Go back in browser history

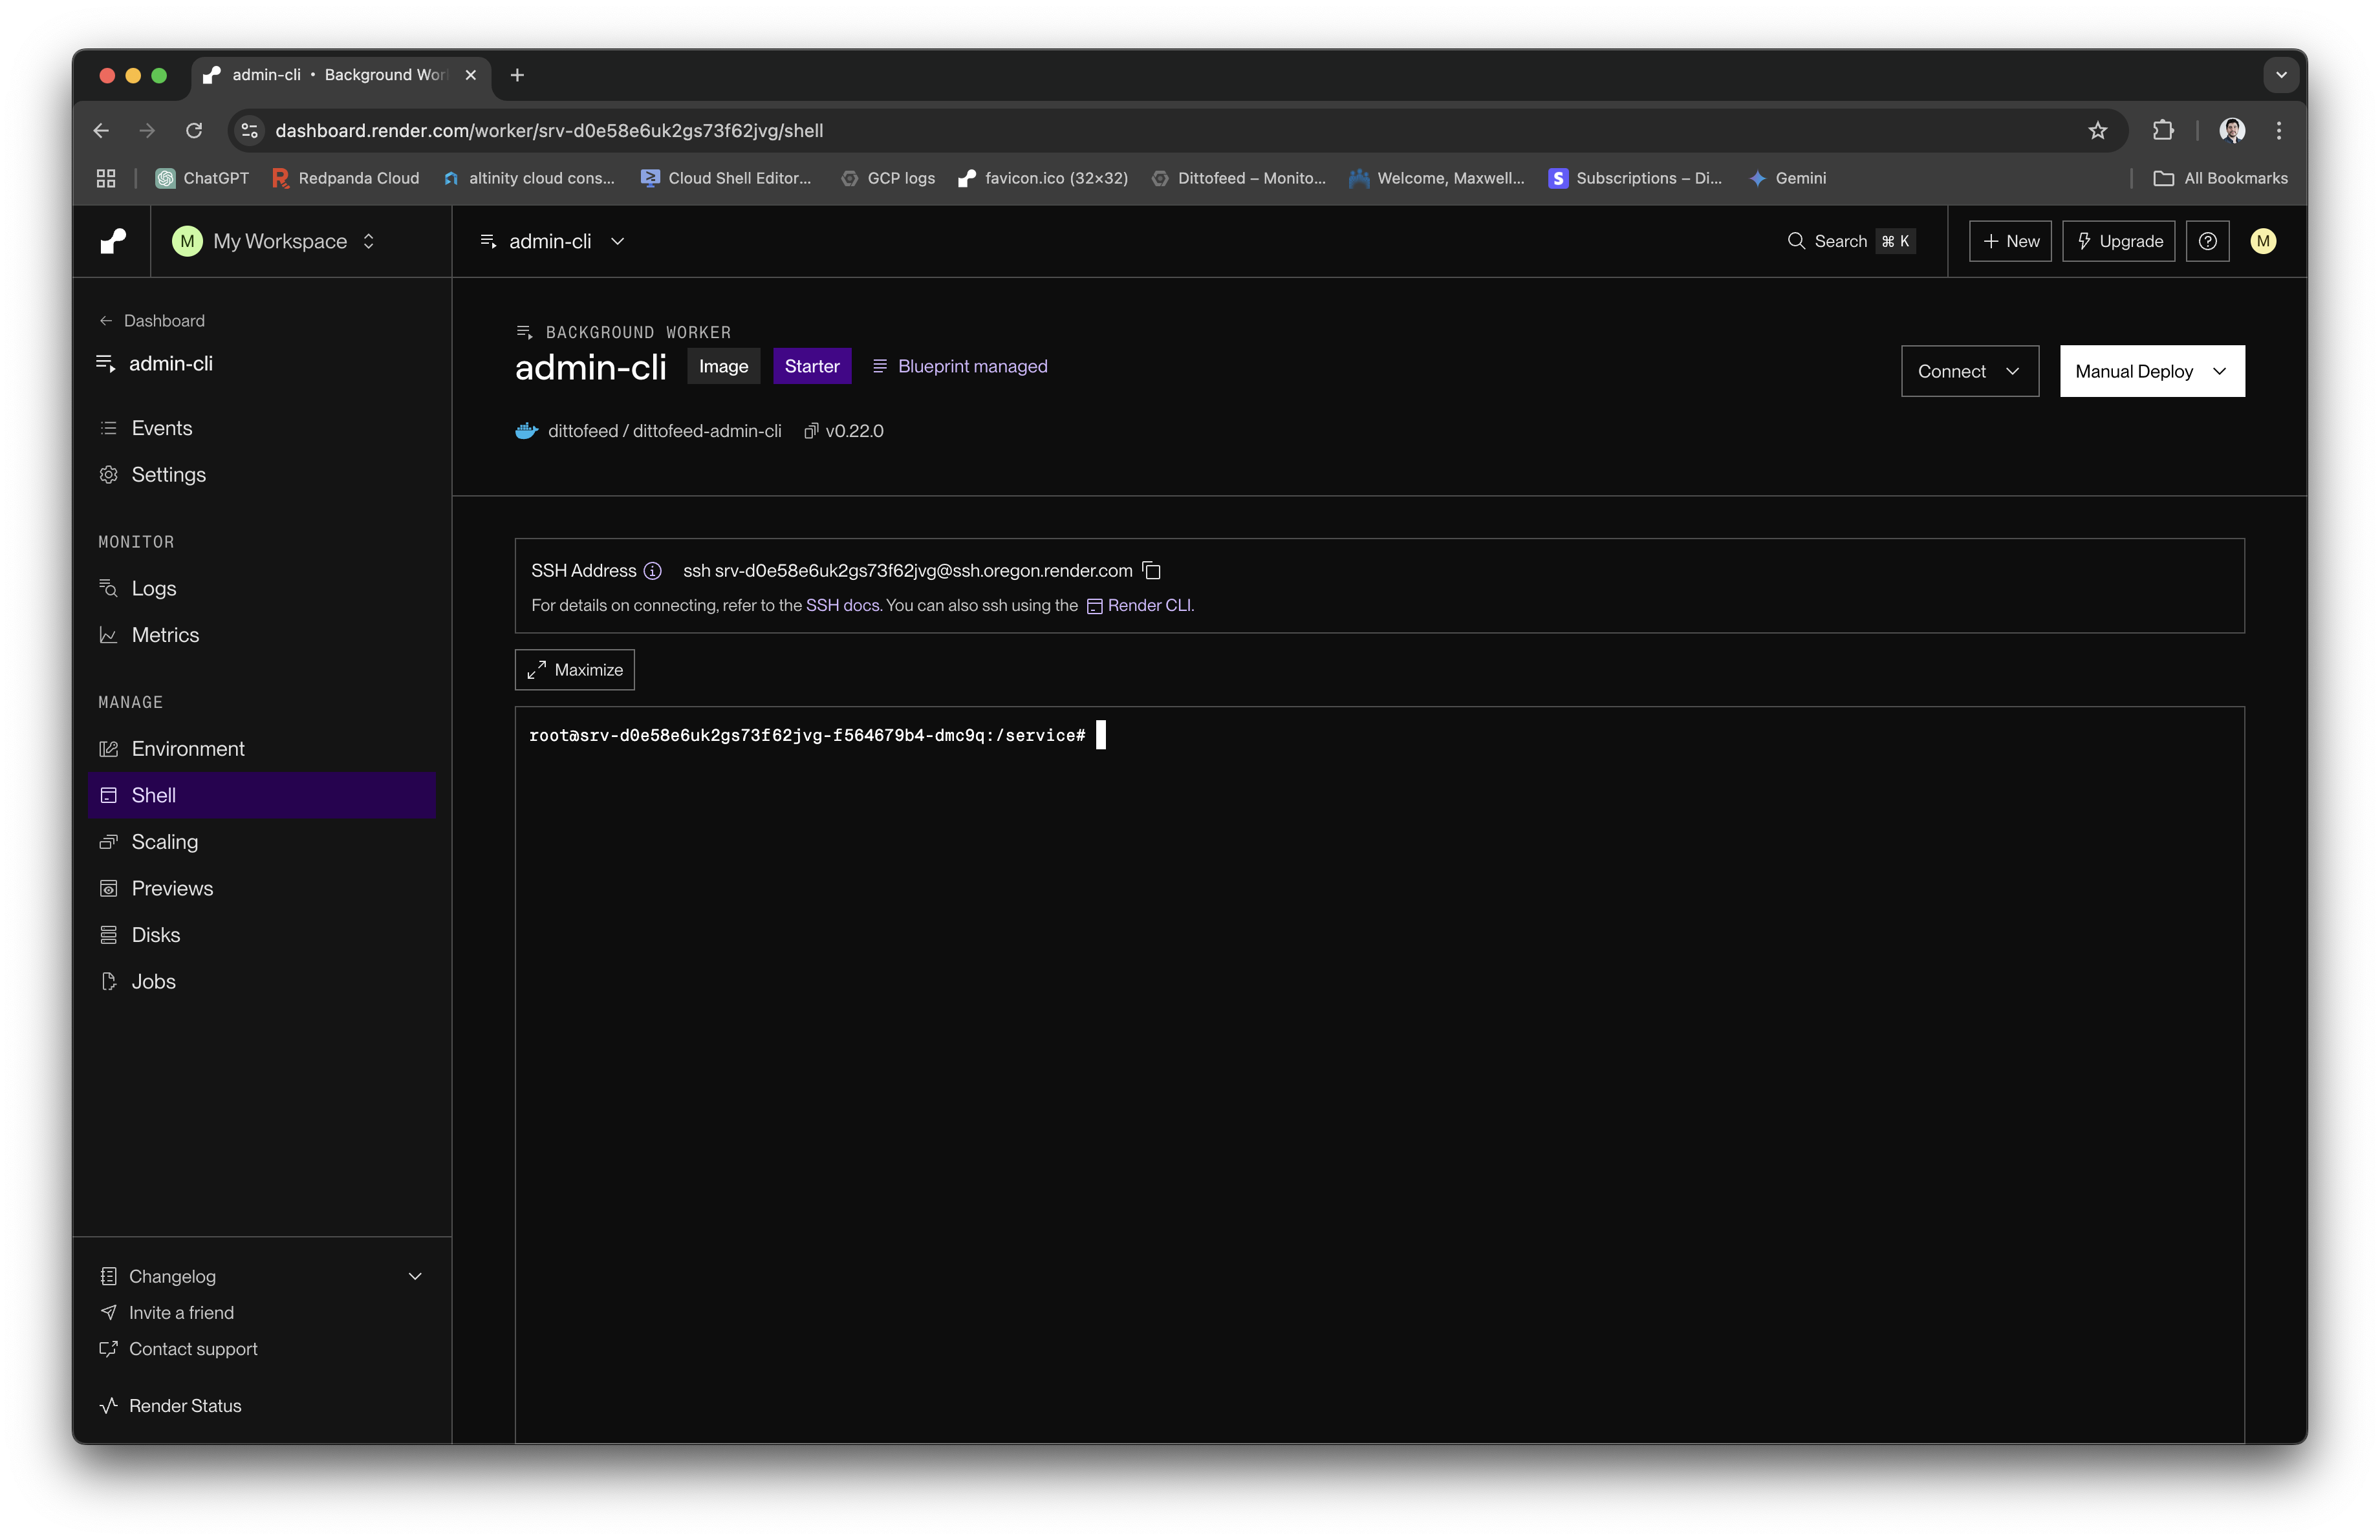101,131
